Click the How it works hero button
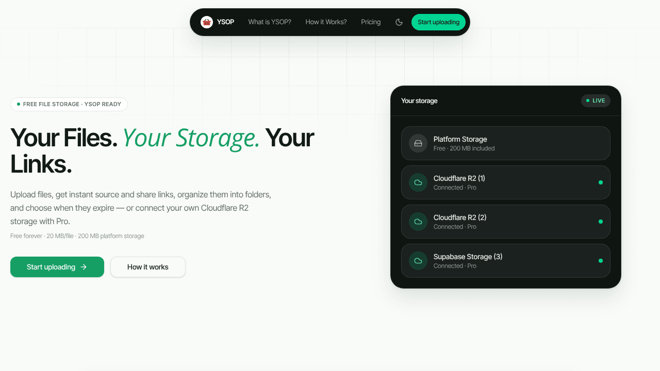 148,267
